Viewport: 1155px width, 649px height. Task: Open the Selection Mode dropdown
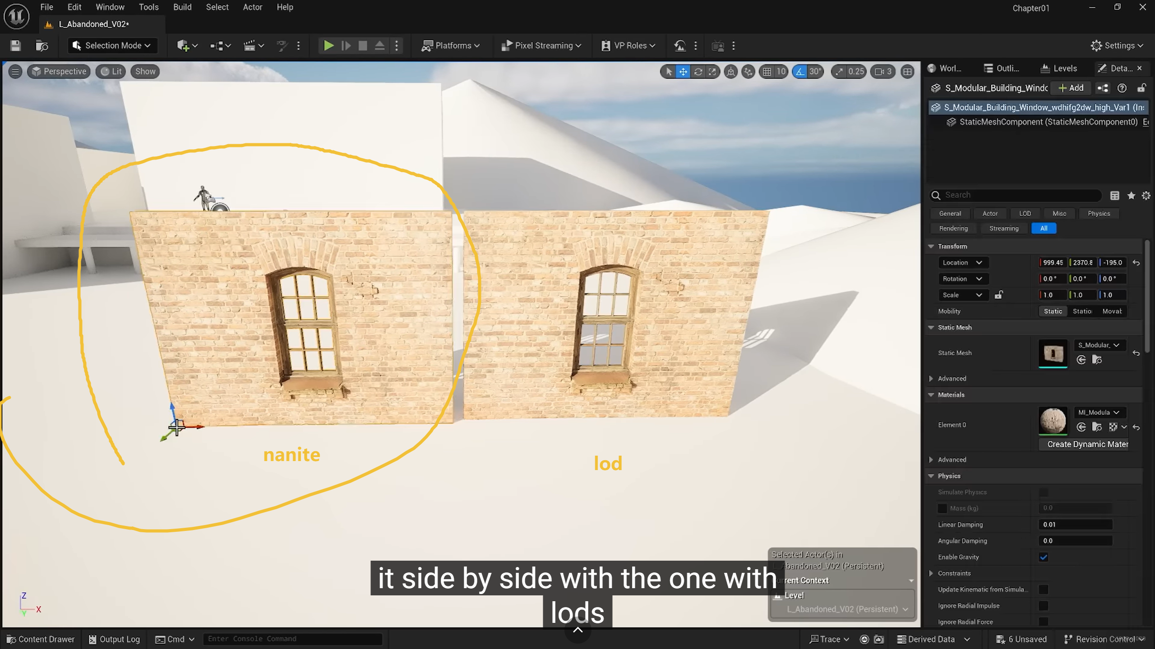click(113, 46)
